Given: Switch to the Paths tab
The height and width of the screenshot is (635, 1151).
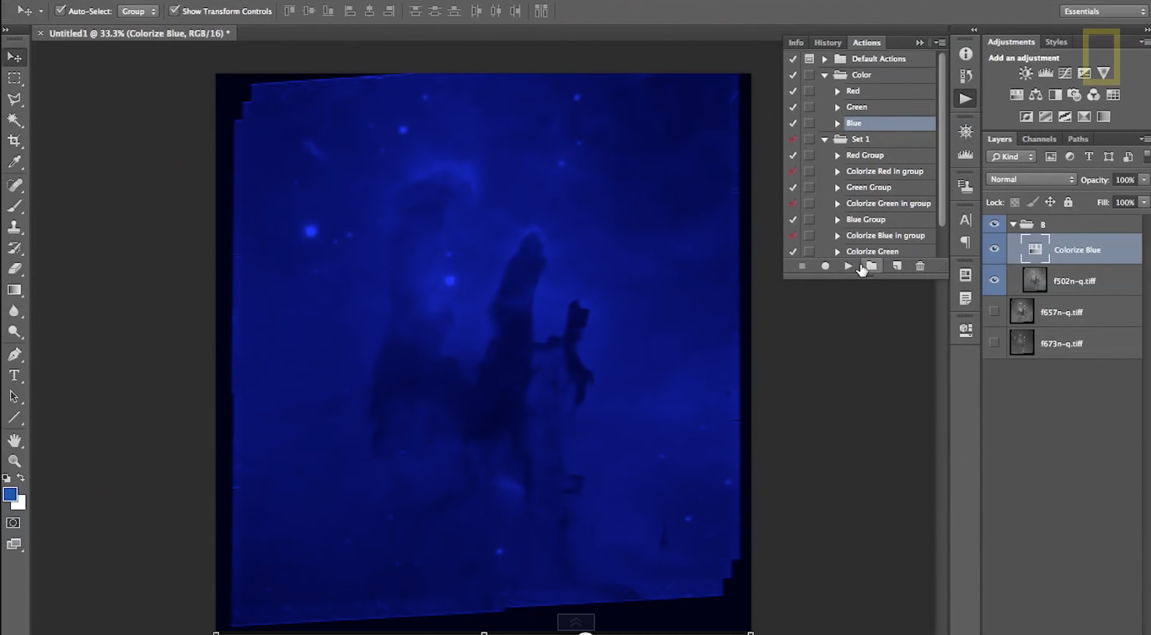Looking at the screenshot, I should point(1078,139).
